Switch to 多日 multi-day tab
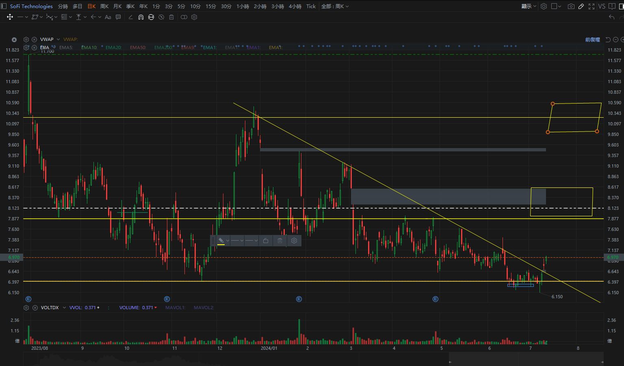The width and height of the screenshot is (624, 366). (77, 6)
